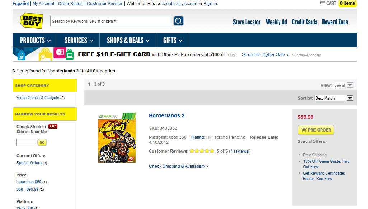
Task: Click create an account link
Action: 180,4
